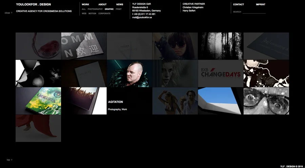
Task: Open the BXB Changedays project thumbnail
Action: 221,73
